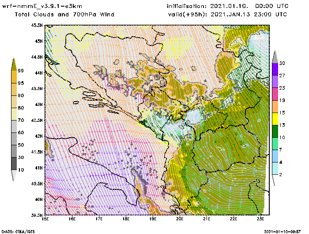This screenshot has height=234, width=309.
Task: Click the 21E longitude label
Action: 207,219
